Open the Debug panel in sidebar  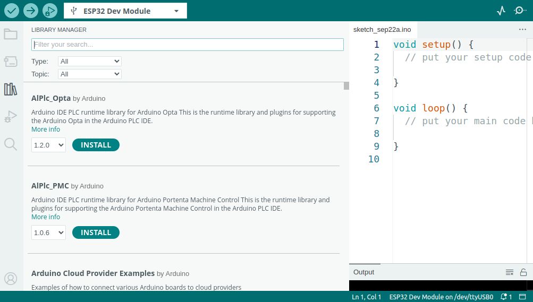pyautogui.click(x=11, y=117)
